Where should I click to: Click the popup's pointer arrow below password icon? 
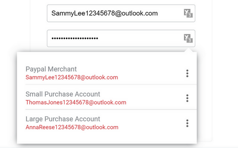pyautogui.click(x=190, y=50)
